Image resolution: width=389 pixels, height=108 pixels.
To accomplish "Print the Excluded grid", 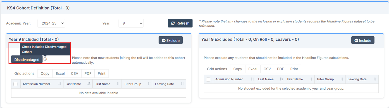I will [294, 69].
